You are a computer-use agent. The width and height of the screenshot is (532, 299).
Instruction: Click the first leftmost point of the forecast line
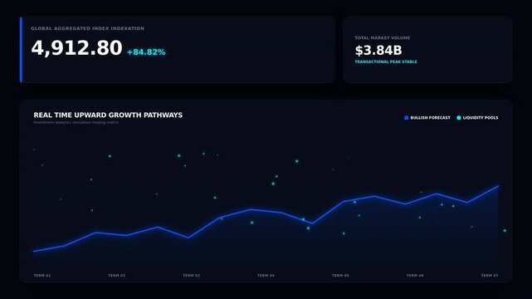pos(34,251)
